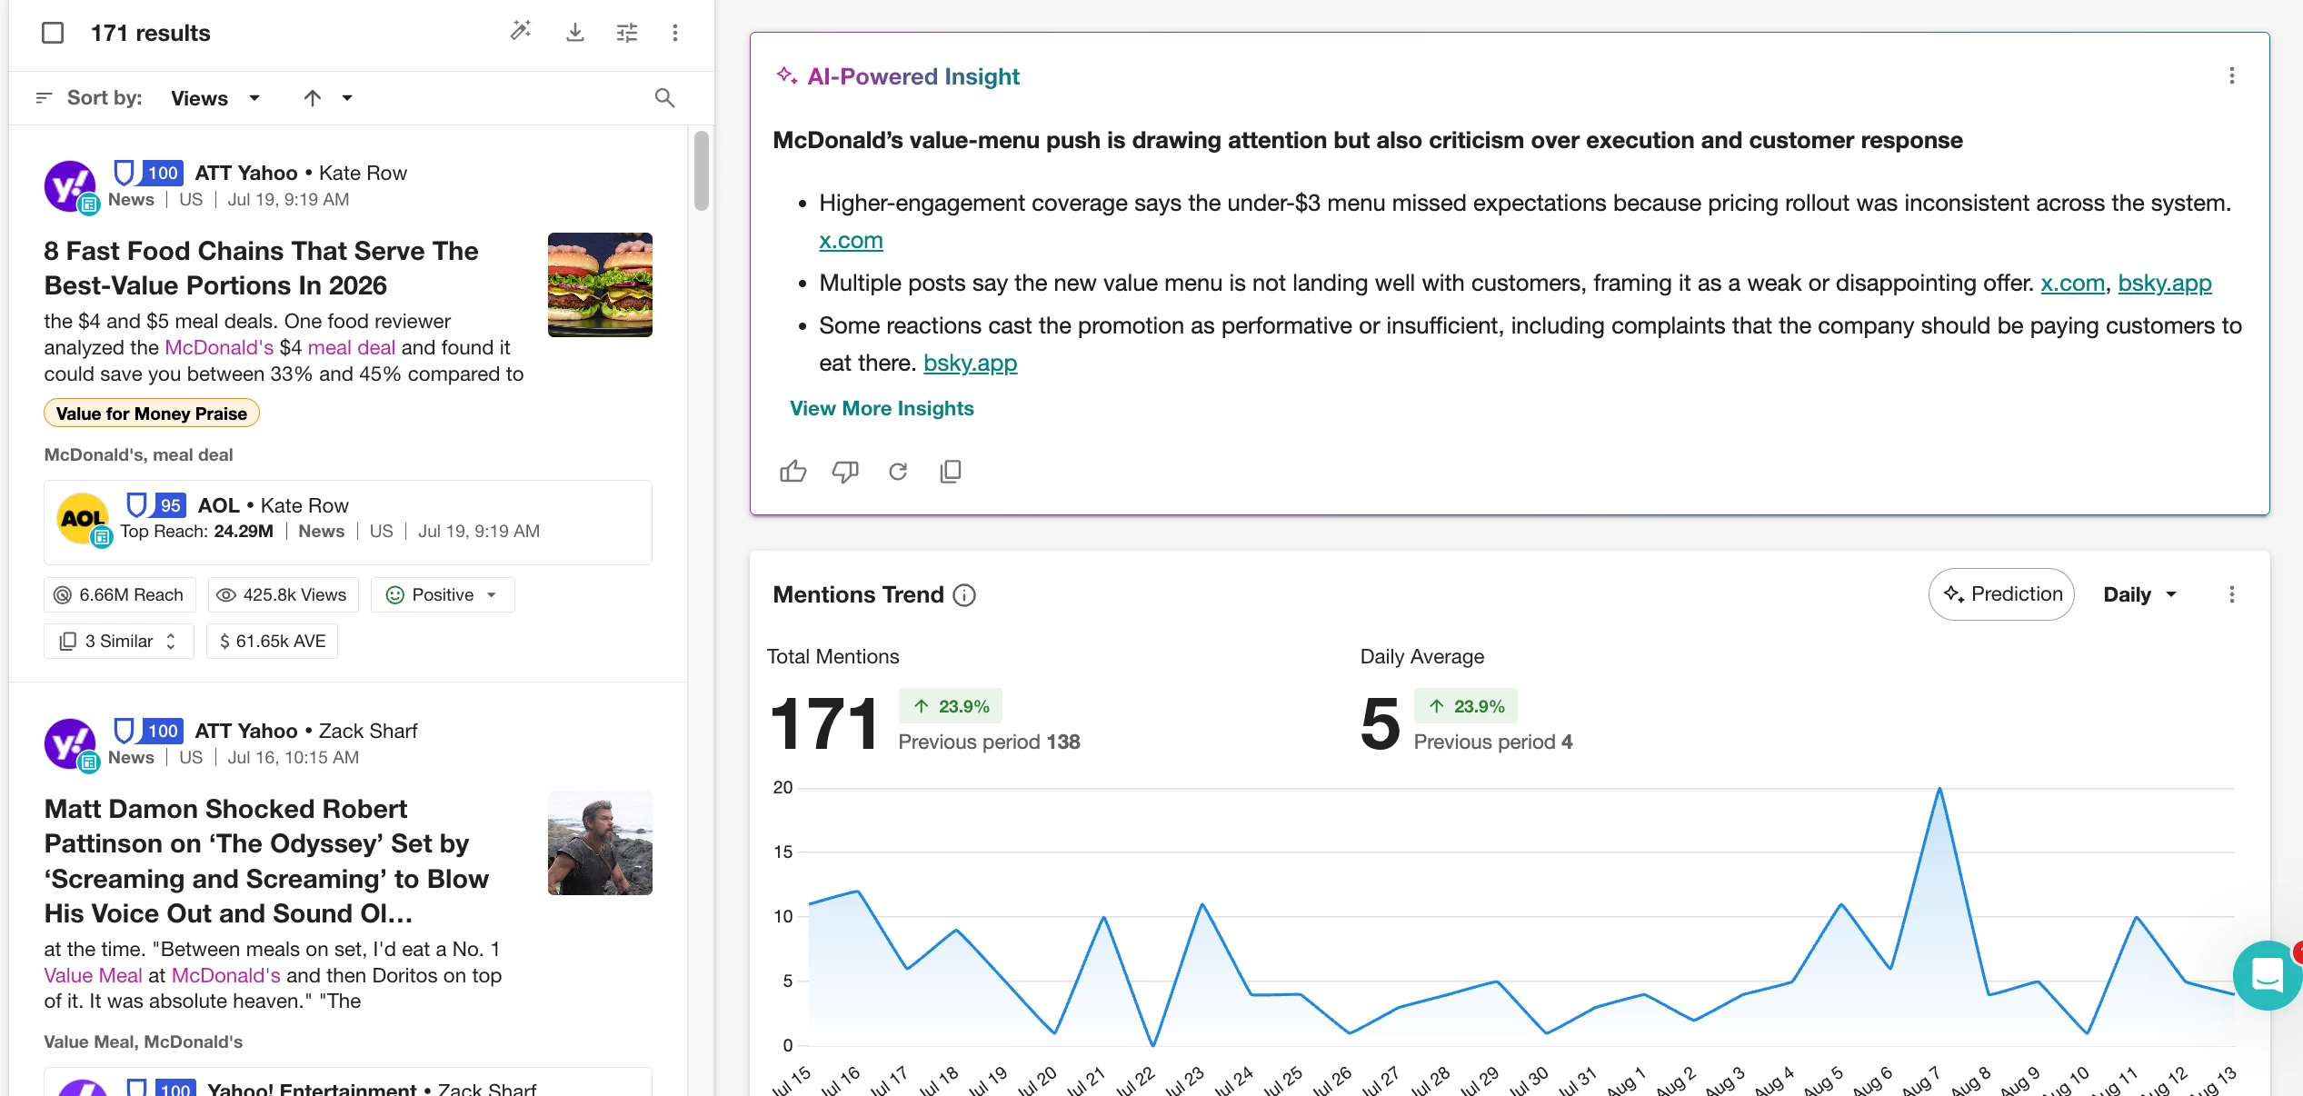Open the filter settings sliders icon
This screenshot has height=1096, width=2303.
[627, 33]
